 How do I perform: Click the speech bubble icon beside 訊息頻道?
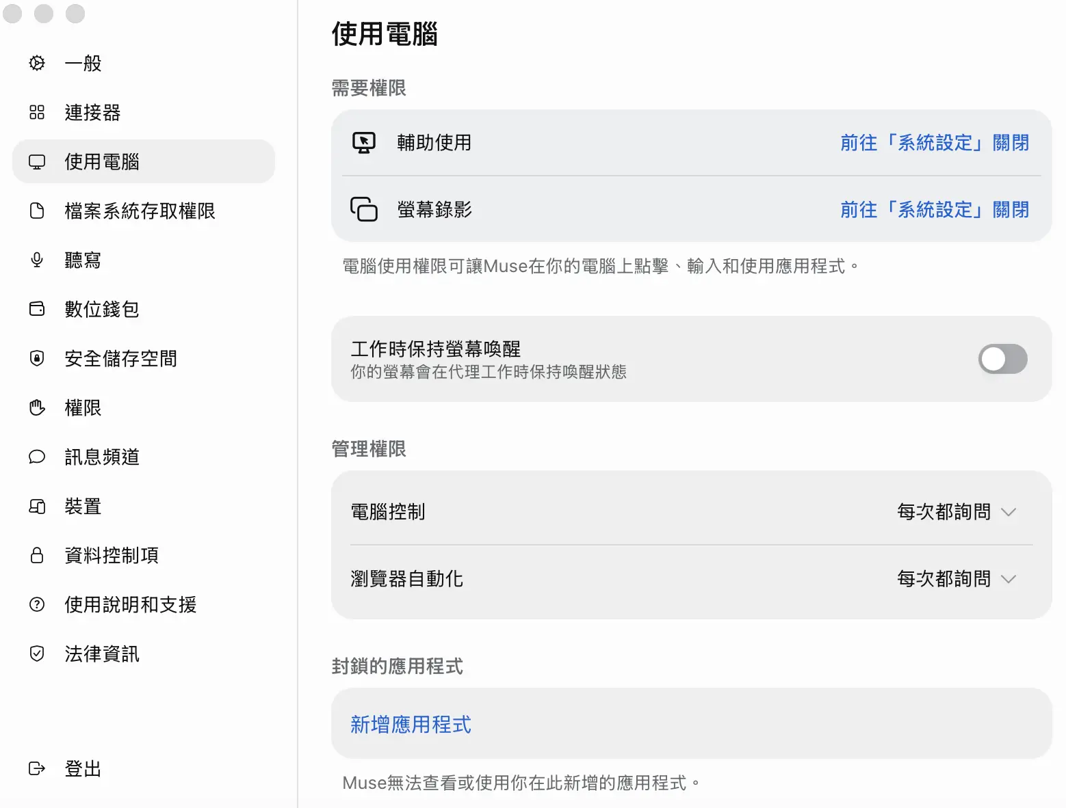(37, 457)
